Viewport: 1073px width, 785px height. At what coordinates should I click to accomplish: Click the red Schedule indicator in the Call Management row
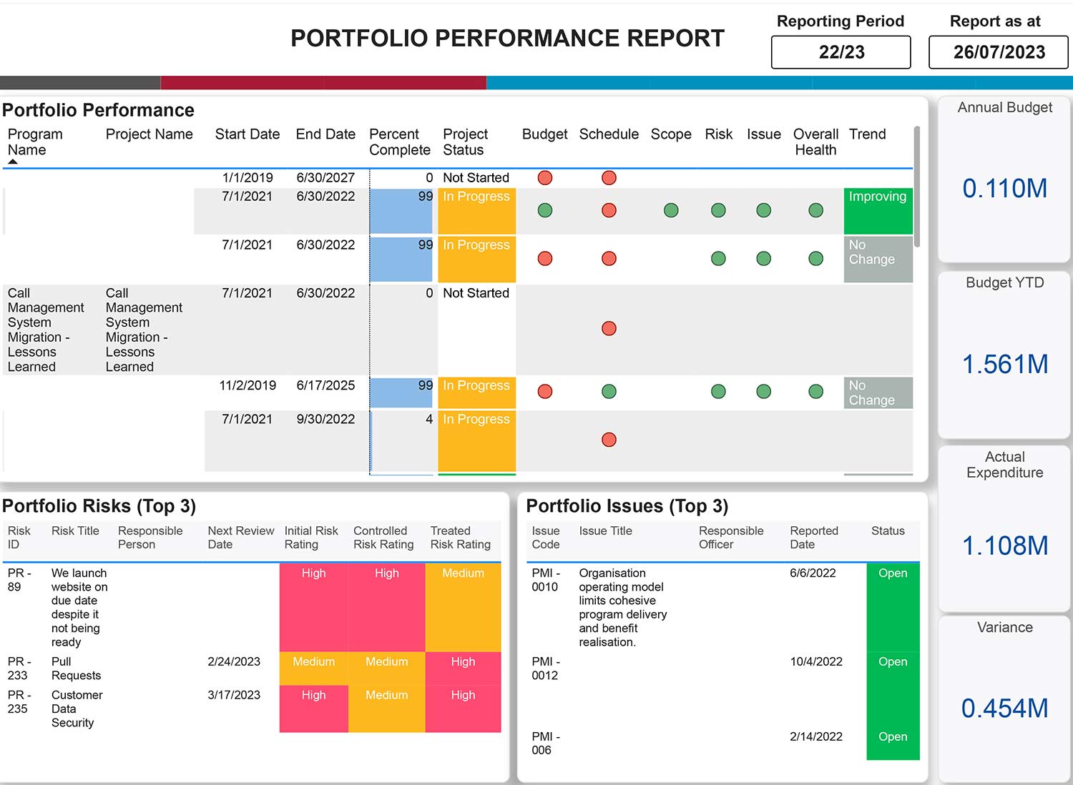click(609, 329)
